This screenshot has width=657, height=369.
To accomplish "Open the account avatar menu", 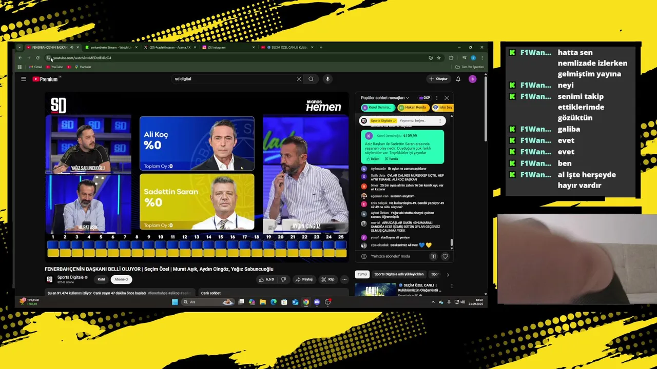I will (x=472, y=79).
